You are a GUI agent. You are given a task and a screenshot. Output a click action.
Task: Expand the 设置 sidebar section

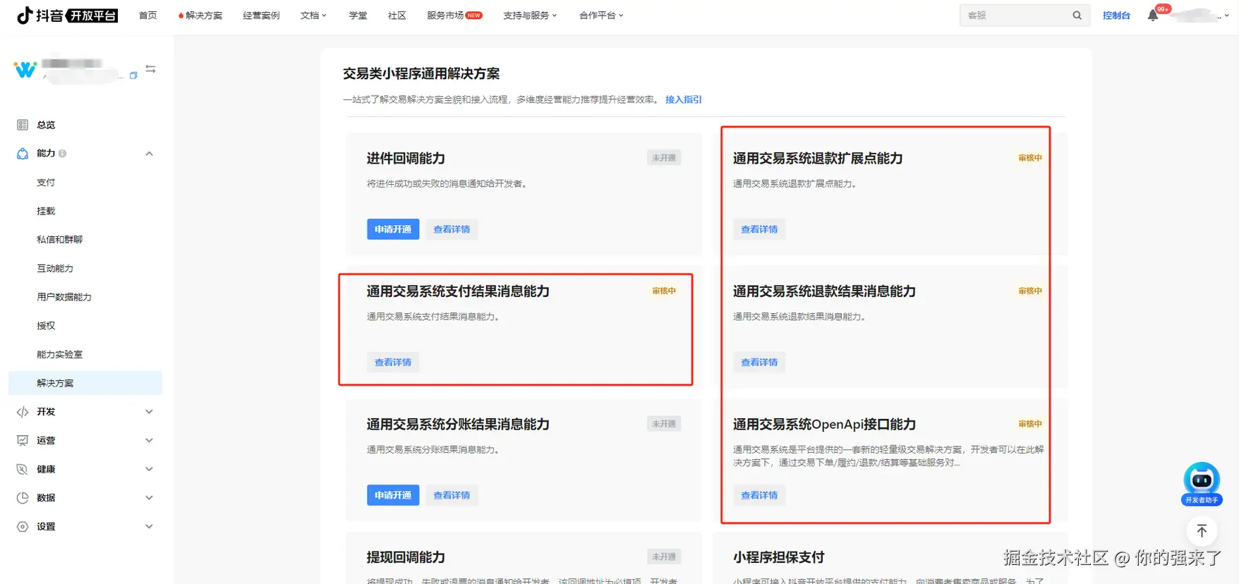pyautogui.click(x=149, y=527)
